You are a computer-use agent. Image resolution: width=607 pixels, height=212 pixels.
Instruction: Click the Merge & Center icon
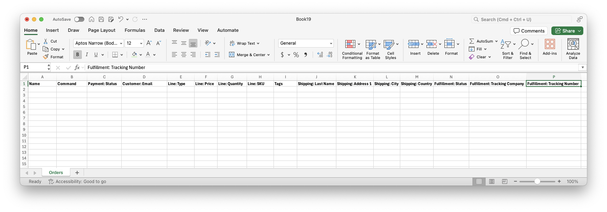click(x=249, y=55)
